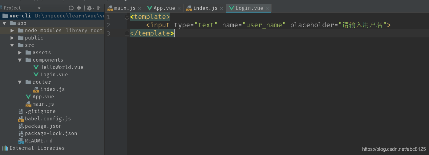Open babel.config.js
This screenshot has height=155, width=429.
pyautogui.click(x=48, y=119)
